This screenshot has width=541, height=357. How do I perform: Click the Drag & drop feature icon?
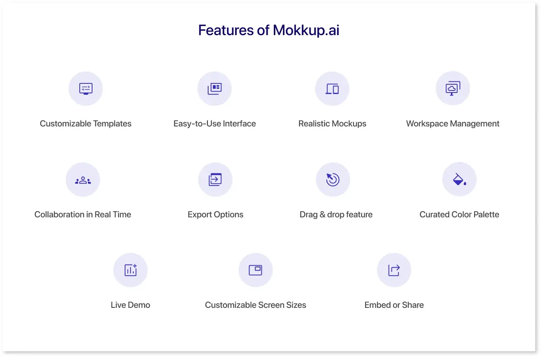click(x=333, y=180)
